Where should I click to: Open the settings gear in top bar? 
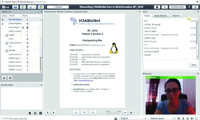pyautogui.click(x=157, y=7)
